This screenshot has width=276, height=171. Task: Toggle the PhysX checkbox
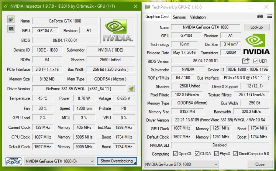216,154
